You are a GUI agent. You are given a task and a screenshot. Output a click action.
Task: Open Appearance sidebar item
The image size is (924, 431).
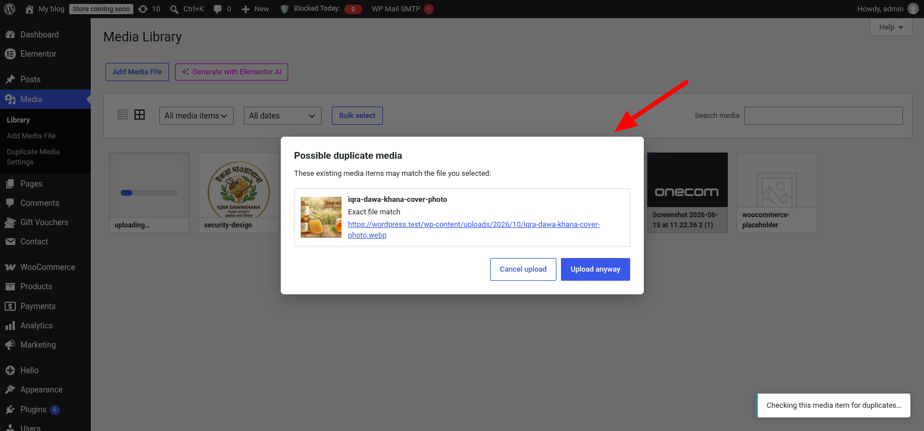click(x=45, y=390)
